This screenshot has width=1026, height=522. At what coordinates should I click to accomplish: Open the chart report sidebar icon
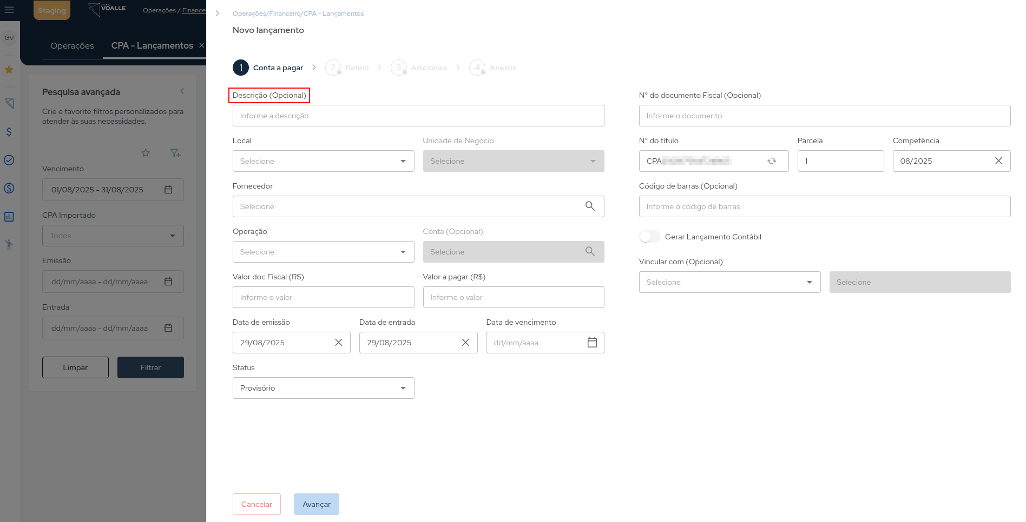tap(9, 217)
